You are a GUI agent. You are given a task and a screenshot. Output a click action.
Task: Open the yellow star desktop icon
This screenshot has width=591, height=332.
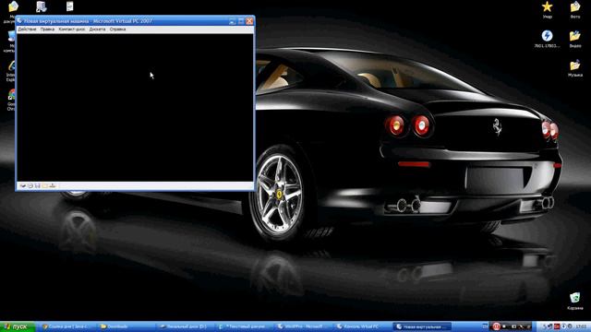point(547,6)
